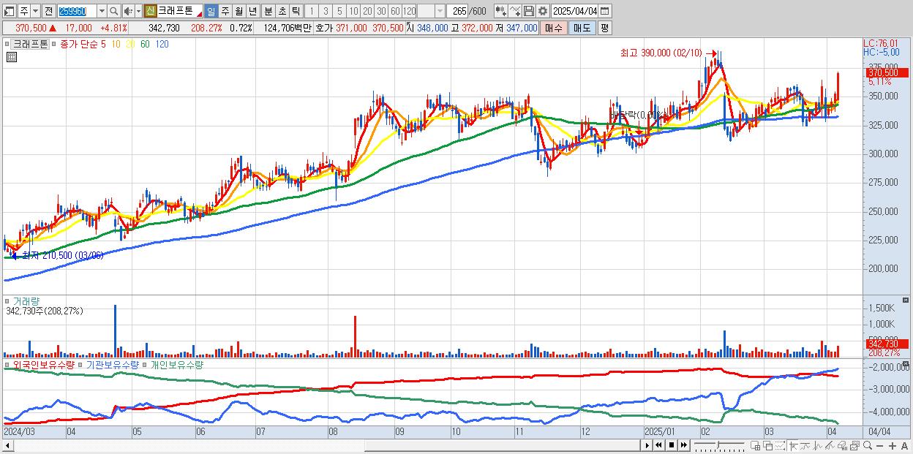Click the 기관보유수량 indicator label
The height and width of the screenshot is (454, 913).
click(113, 364)
